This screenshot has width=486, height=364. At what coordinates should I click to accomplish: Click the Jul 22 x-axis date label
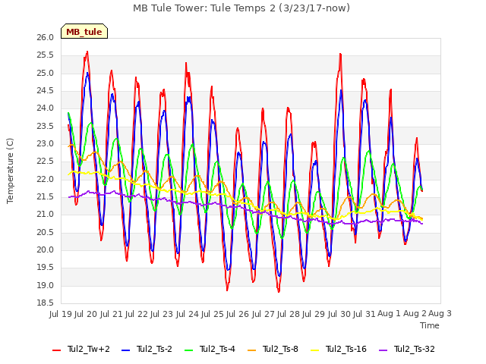tap(137, 314)
